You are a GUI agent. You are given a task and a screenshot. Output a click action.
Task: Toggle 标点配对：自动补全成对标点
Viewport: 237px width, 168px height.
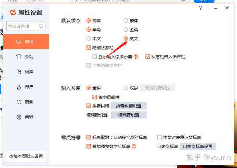pyautogui.click(x=89, y=137)
